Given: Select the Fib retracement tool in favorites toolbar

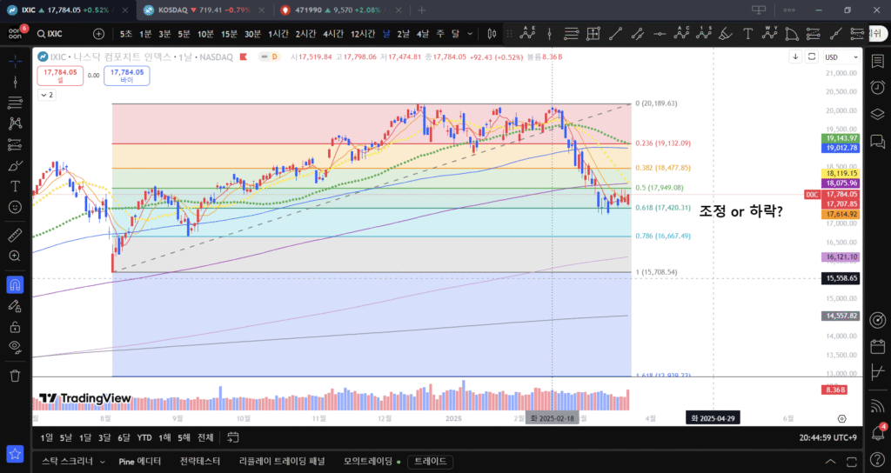Looking at the screenshot, I should 571,34.
